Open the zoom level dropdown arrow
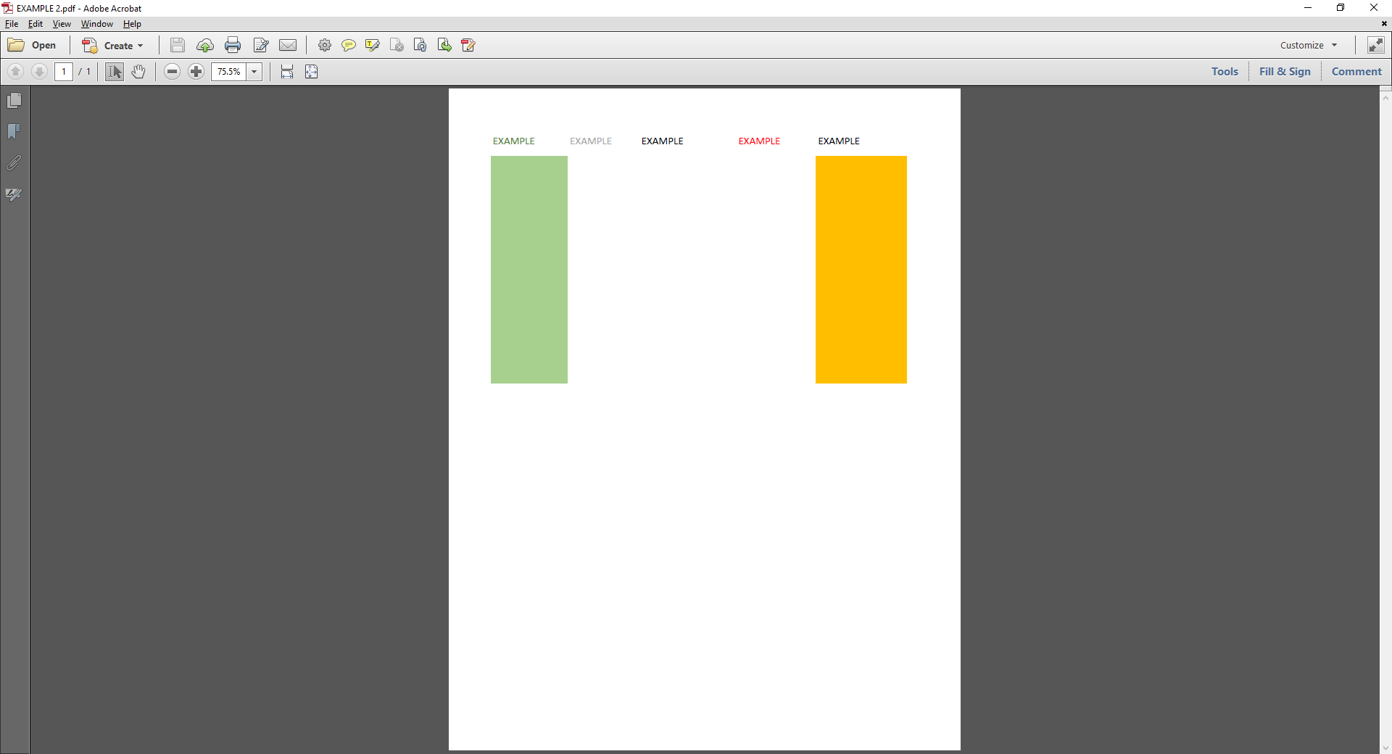Screen dimensions: 1392x754 point(254,71)
